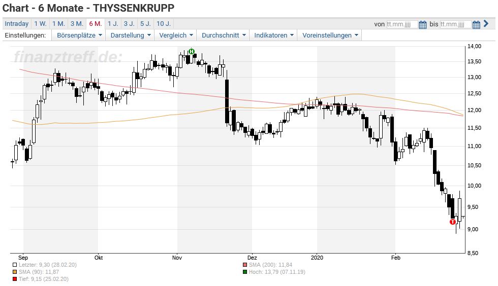Open the Indikatoren dropdown
The image size is (498, 286).
(x=273, y=35)
